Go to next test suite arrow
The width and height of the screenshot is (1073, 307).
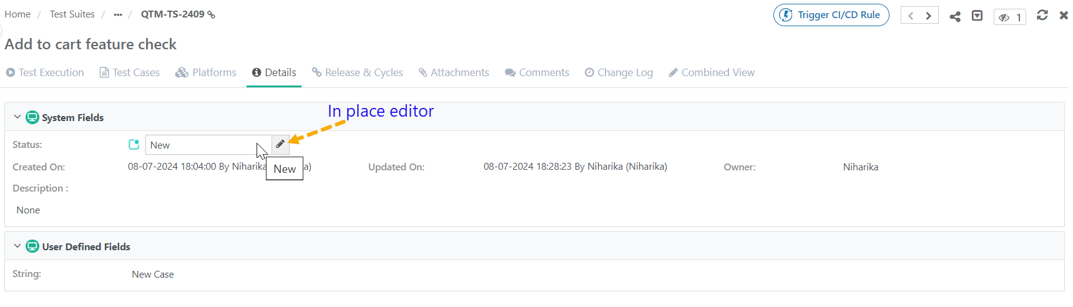(x=929, y=16)
